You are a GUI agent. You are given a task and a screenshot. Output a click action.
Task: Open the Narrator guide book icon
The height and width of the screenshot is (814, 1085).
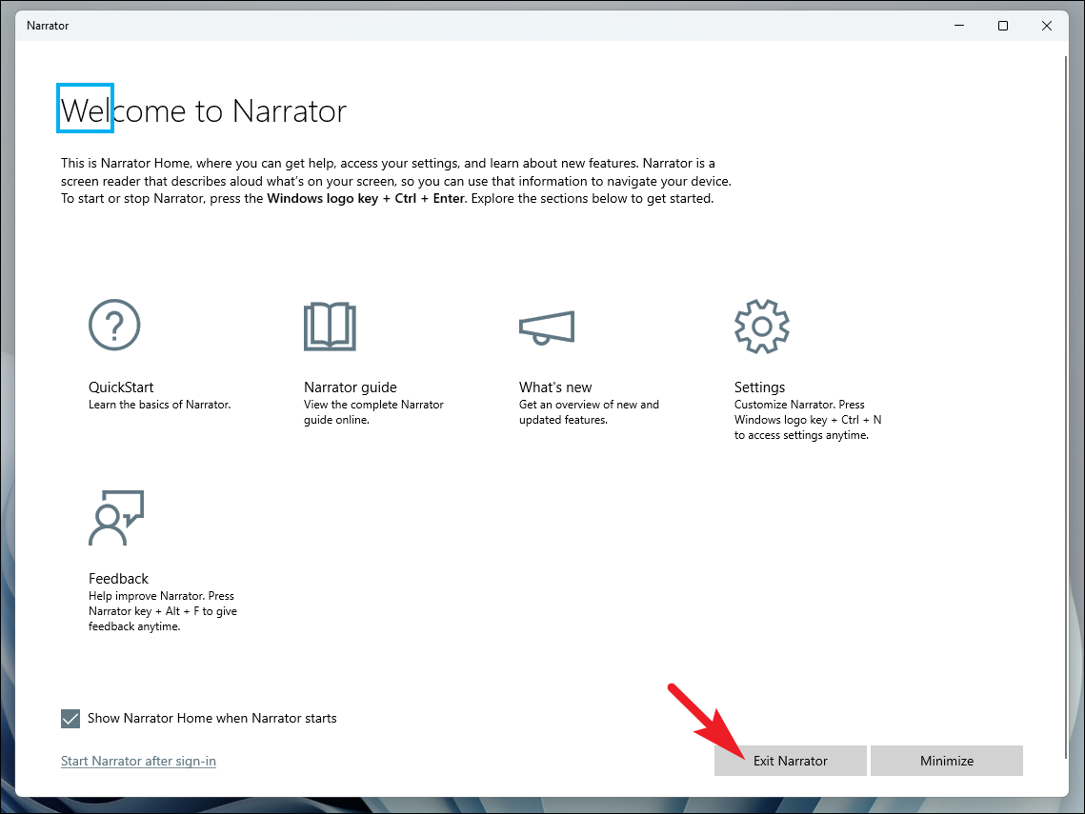[x=330, y=327]
